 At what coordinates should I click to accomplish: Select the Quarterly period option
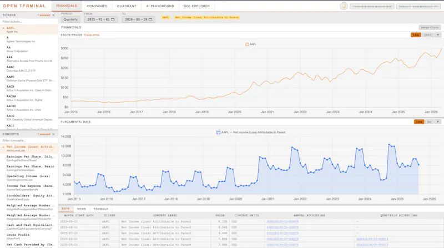(x=70, y=19)
